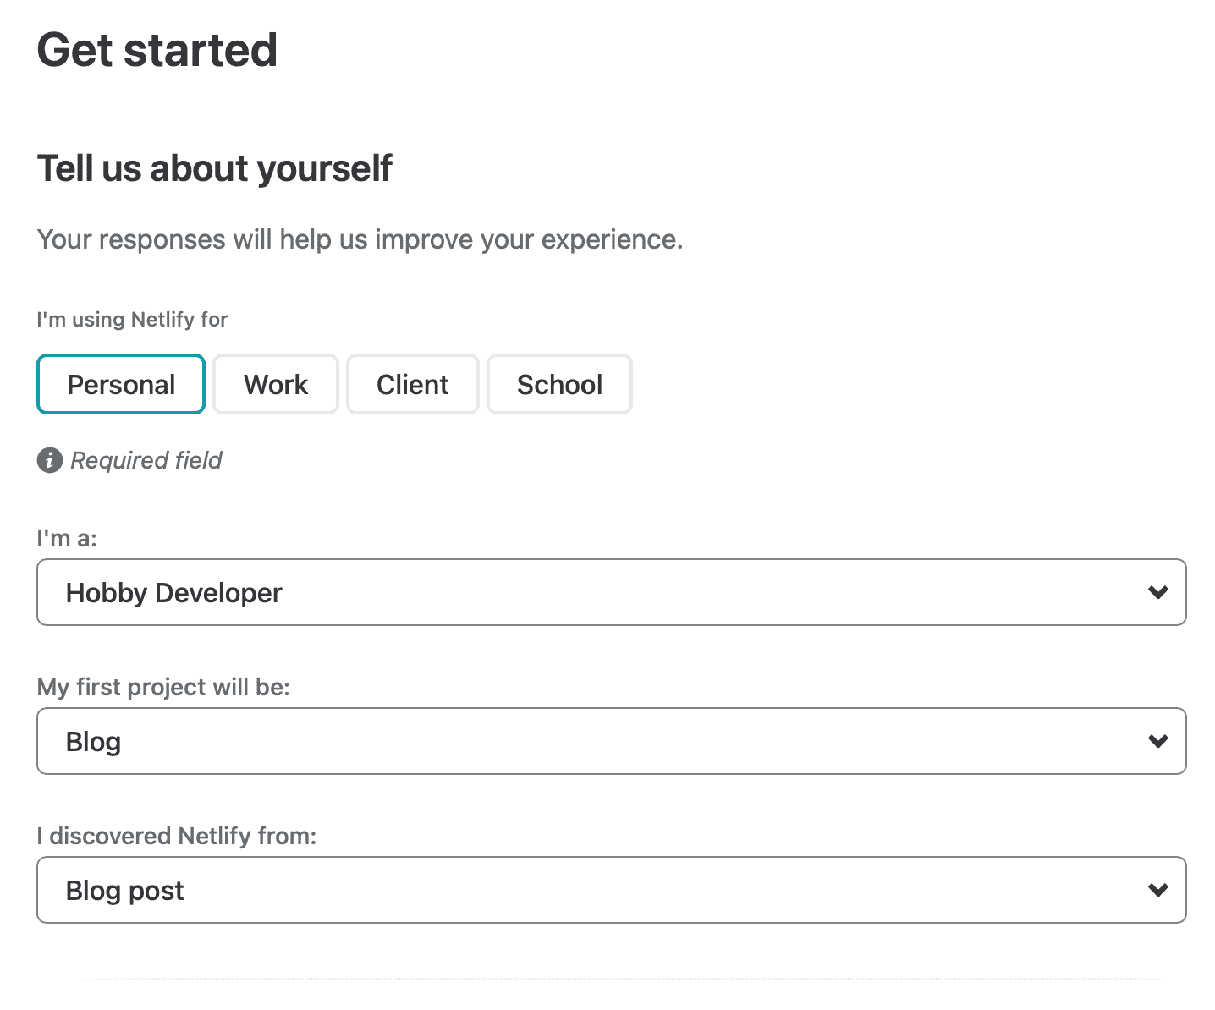Select the Personal usage option
The height and width of the screenshot is (1010, 1215).
click(x=121, y=385)
